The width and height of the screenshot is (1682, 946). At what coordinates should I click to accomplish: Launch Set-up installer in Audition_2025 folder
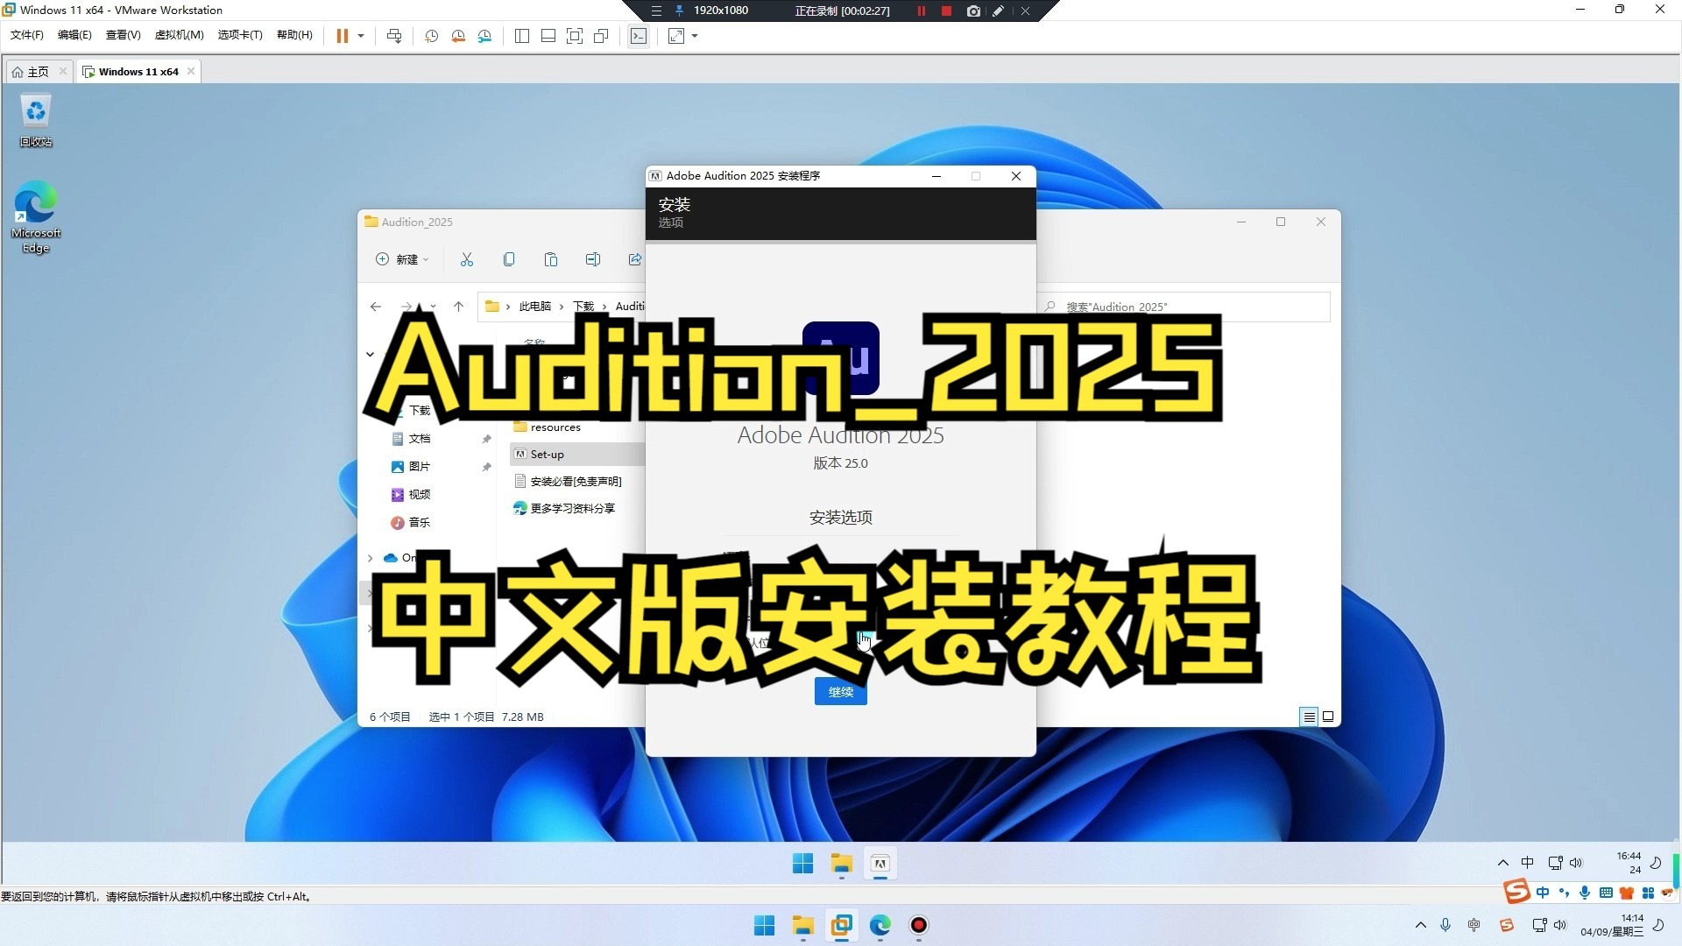[x=547, y=454]
